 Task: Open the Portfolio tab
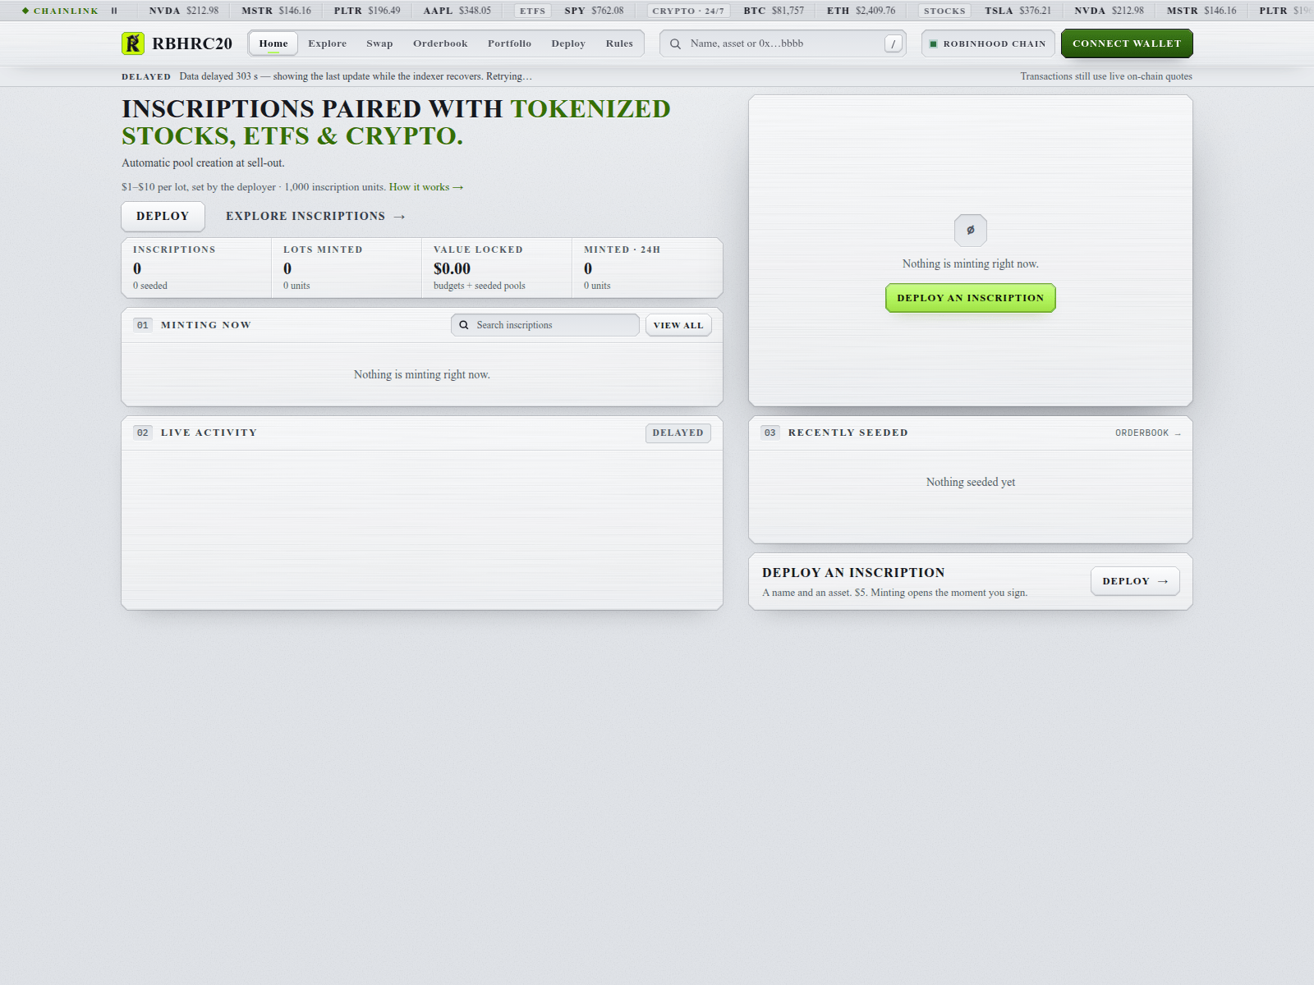click(x=509, y=44)
